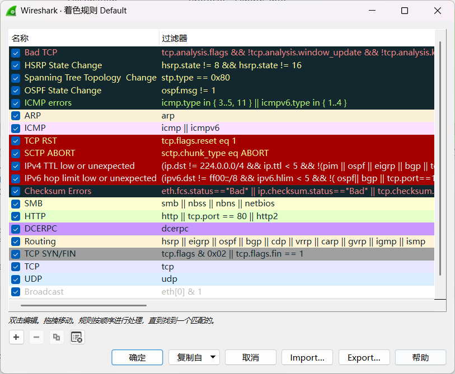Toggle IPv6 hop limit low checkbox

tap(16, 178)
